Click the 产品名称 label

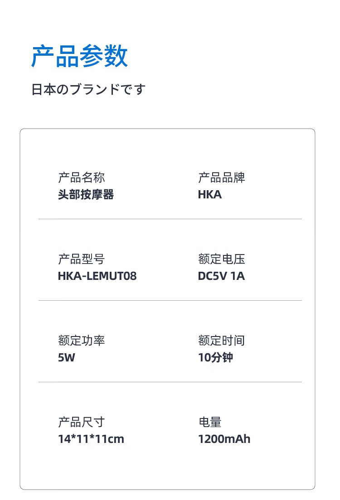click(82, 178)
